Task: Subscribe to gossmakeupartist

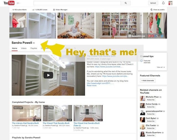Action: click(x=151, y=114)
